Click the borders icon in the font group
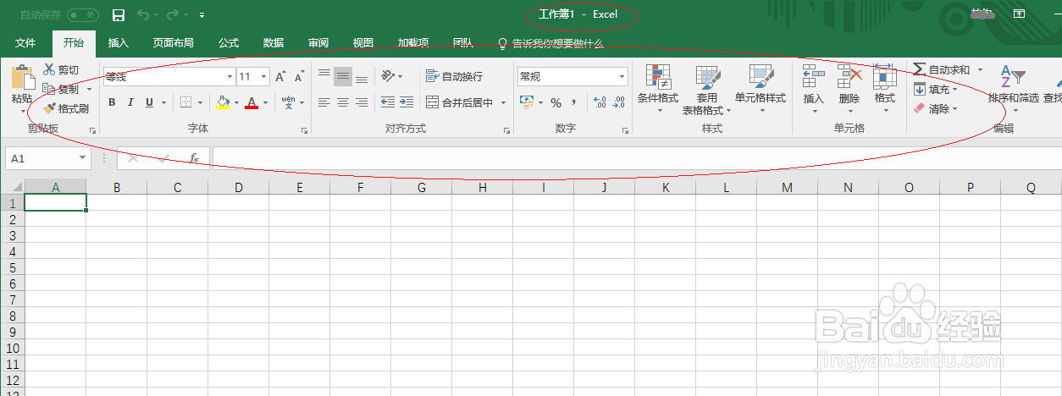1062x396 pixels. click(x=186, y=102)
